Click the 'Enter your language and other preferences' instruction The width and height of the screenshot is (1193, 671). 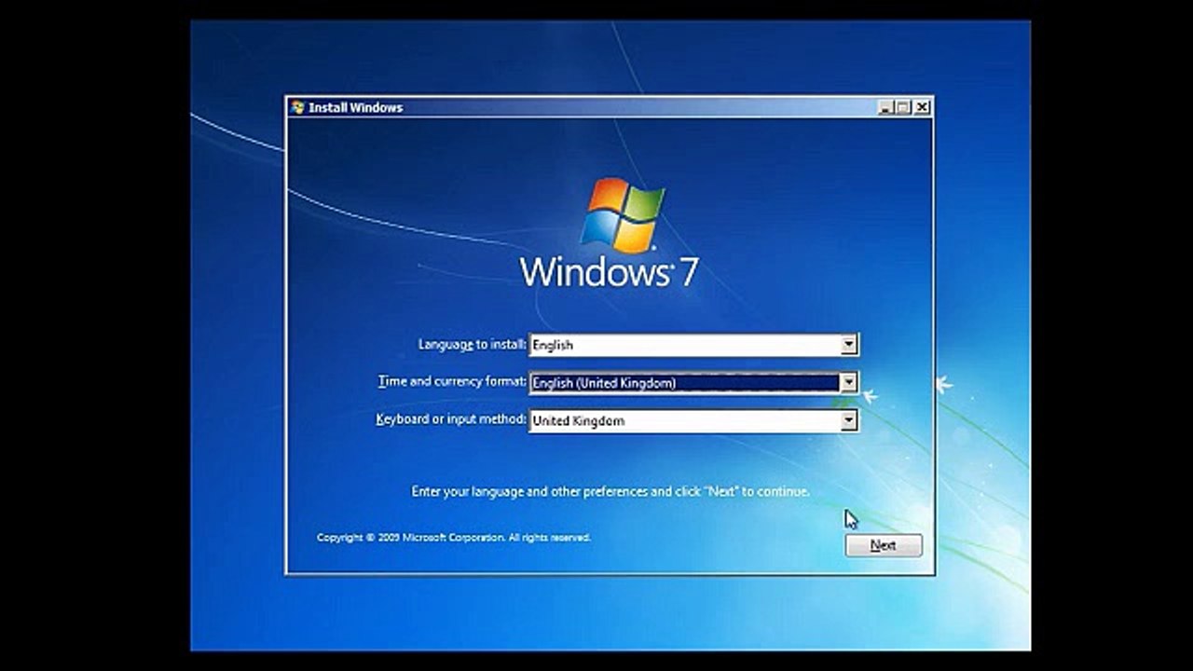point(610,491)
